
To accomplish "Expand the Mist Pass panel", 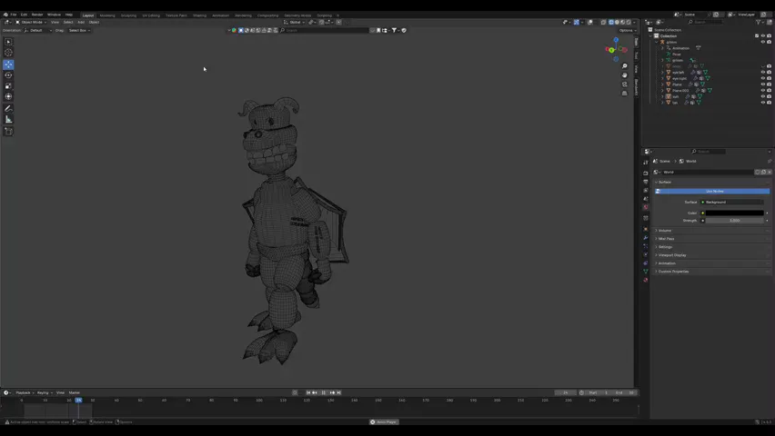I will [711, 239].
